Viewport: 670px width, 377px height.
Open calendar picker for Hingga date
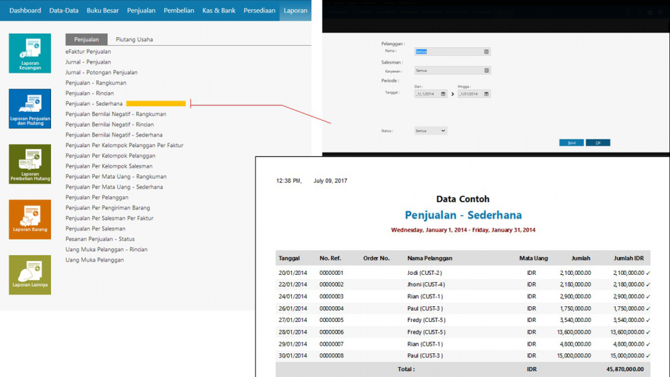[x=486, y=94]
